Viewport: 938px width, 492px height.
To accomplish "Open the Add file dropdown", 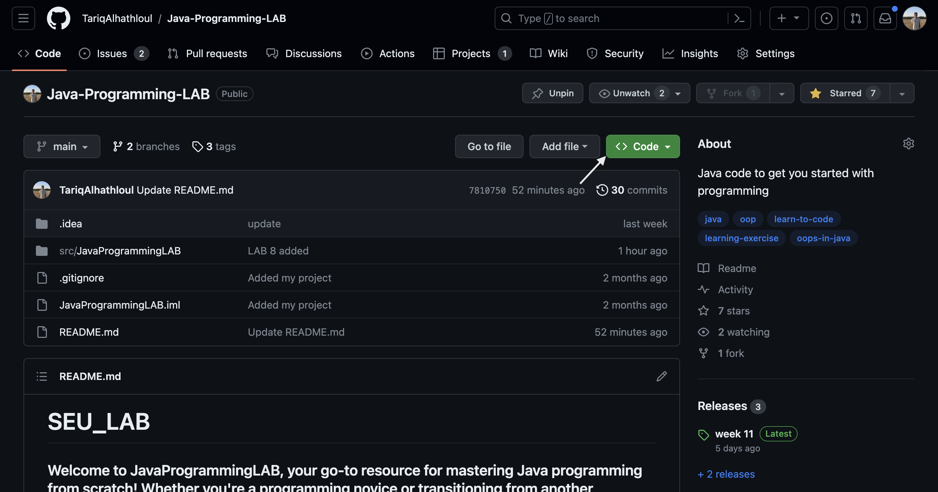I will click(x=564, y=146).
